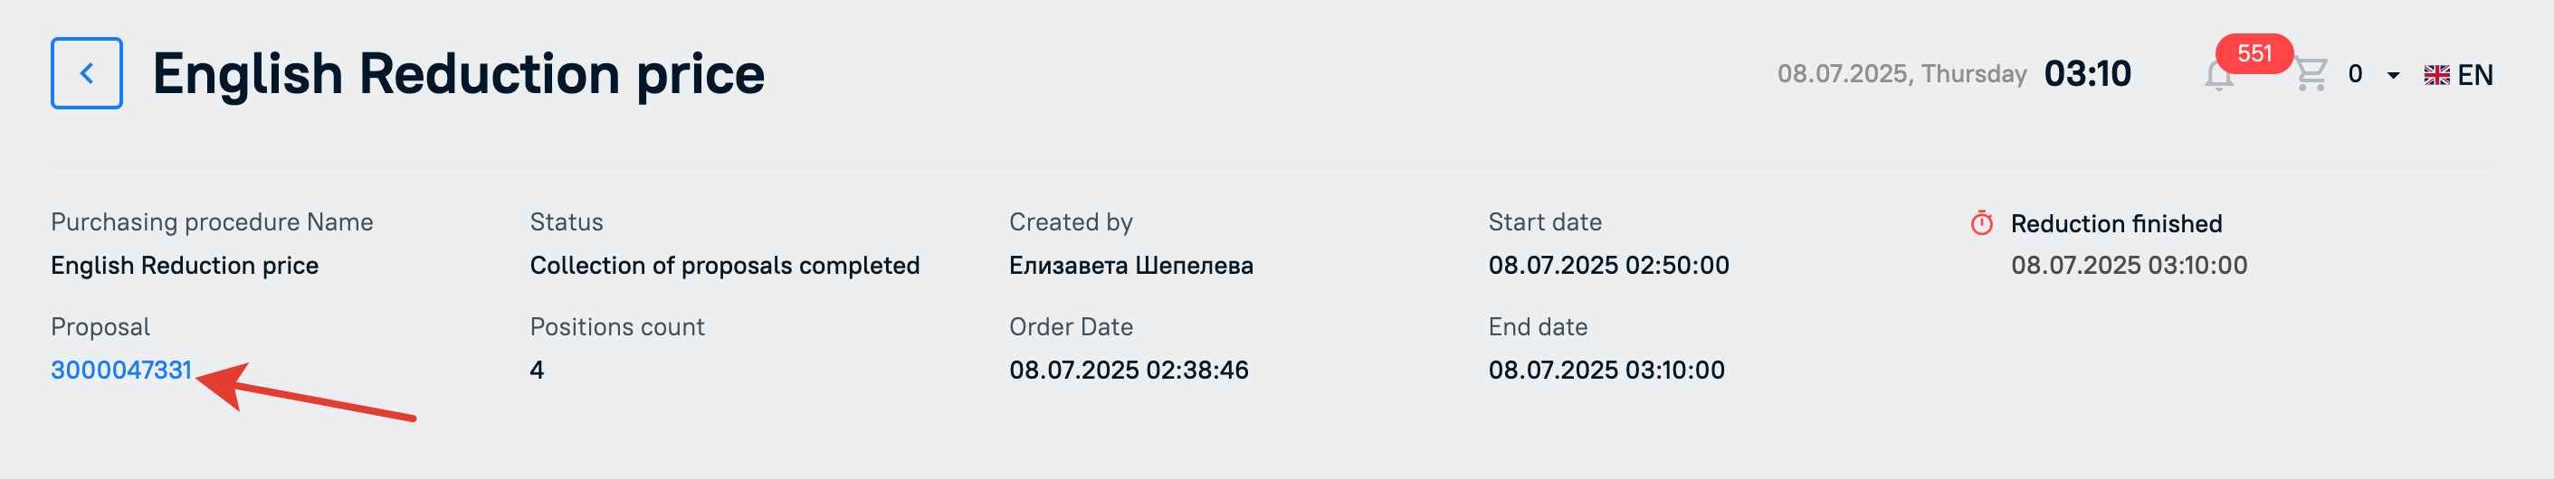2554x479 pixels.
Task: Click the red timer icon
Action: click(1981, 222)
